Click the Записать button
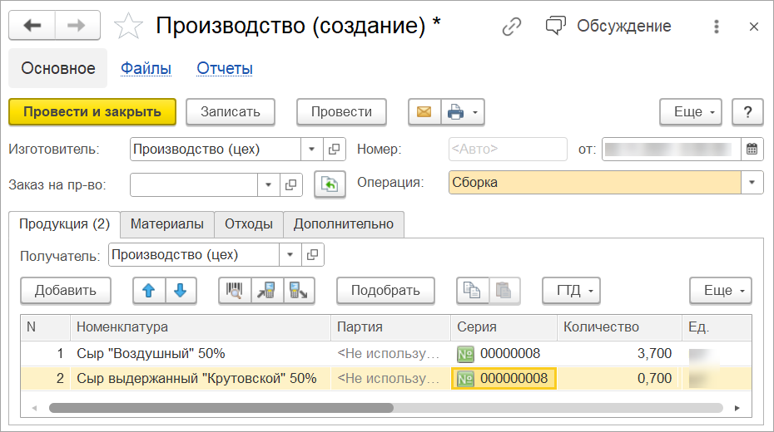774x432 pixels. click(x=230, y=112)
